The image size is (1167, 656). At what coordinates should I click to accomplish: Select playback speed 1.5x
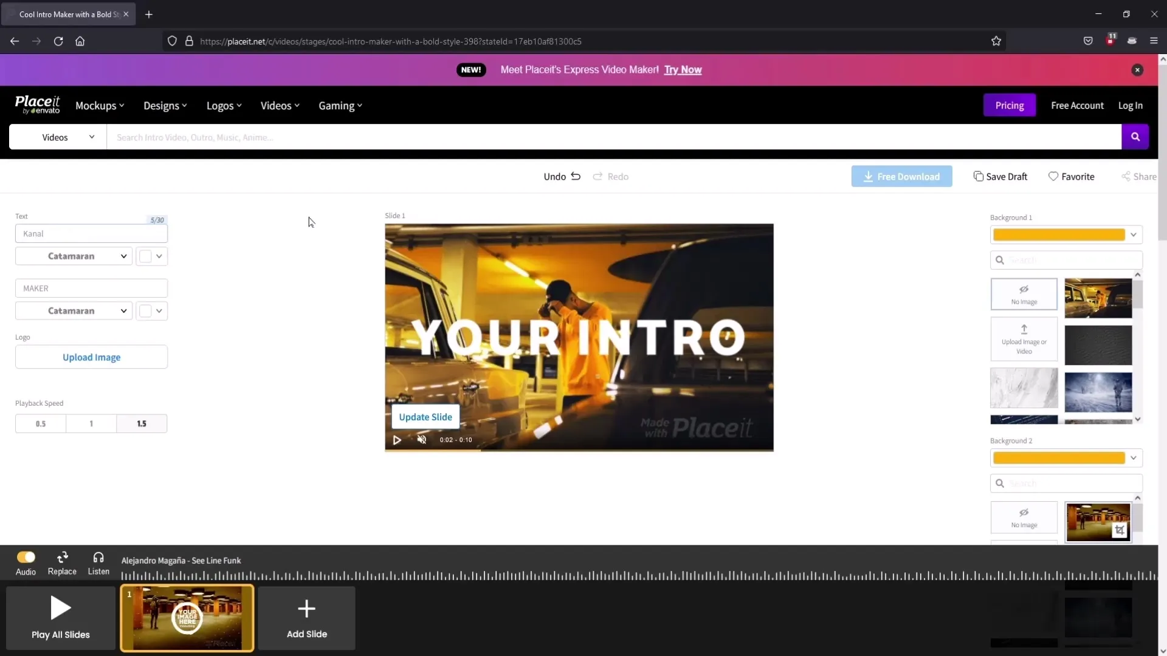click(142, 423)
